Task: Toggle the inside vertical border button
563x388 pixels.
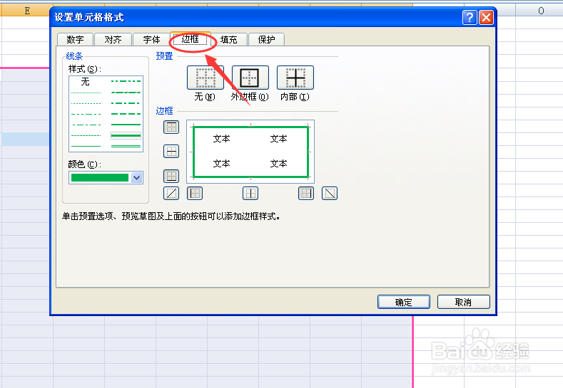Action: click(250, 194)
